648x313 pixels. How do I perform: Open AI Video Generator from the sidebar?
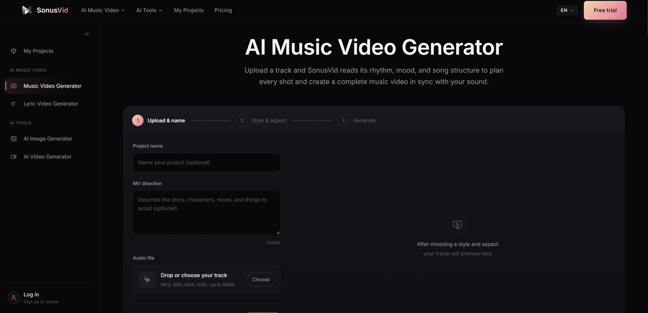(50, 156)
